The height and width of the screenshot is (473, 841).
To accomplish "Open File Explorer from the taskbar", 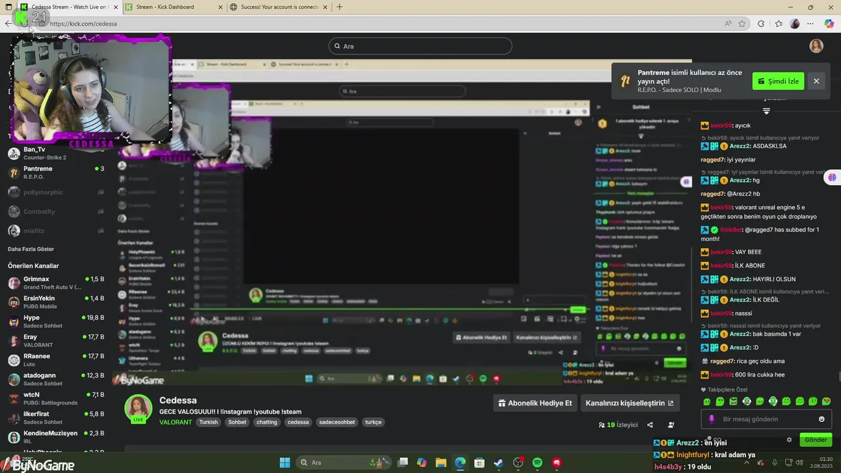I will 441,462.
